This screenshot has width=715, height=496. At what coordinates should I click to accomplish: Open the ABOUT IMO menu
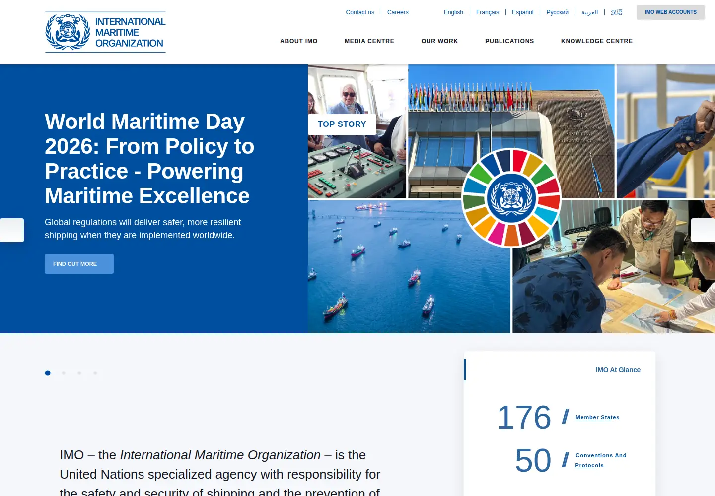[298, 41]
